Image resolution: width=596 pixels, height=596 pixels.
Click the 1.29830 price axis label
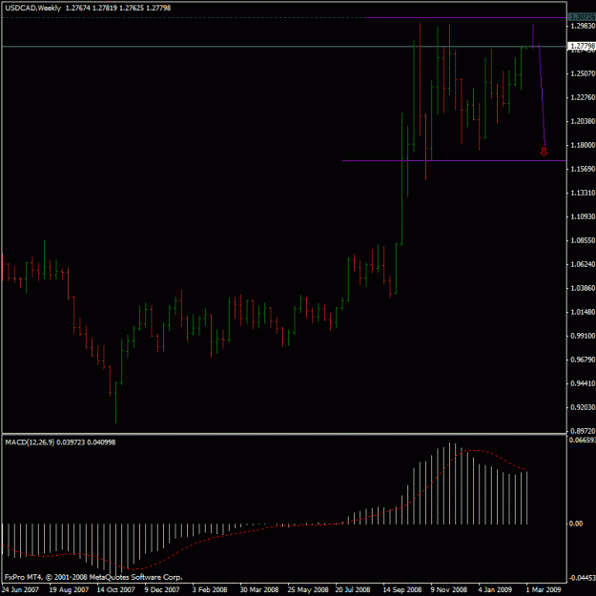point(583,26)
